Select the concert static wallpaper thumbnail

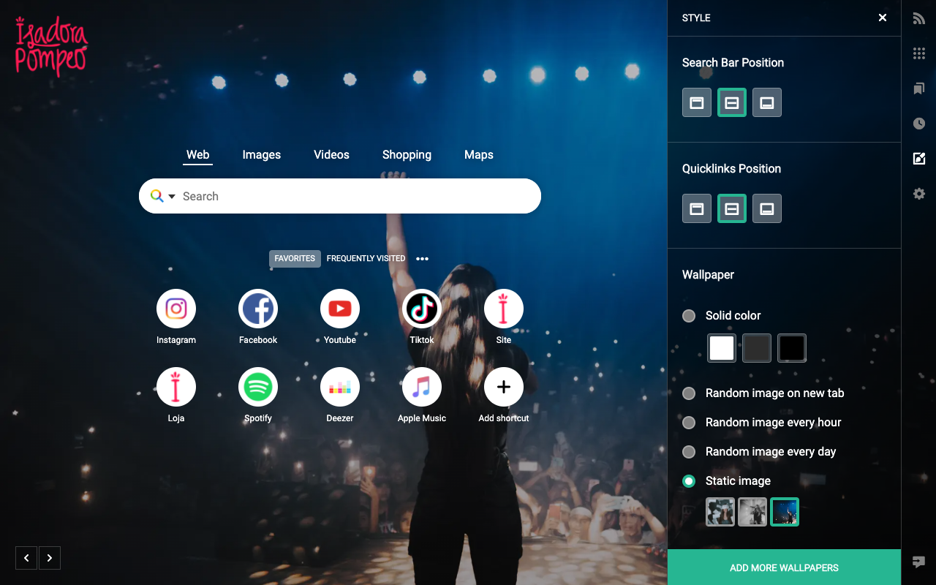click(x=785, y=512)
